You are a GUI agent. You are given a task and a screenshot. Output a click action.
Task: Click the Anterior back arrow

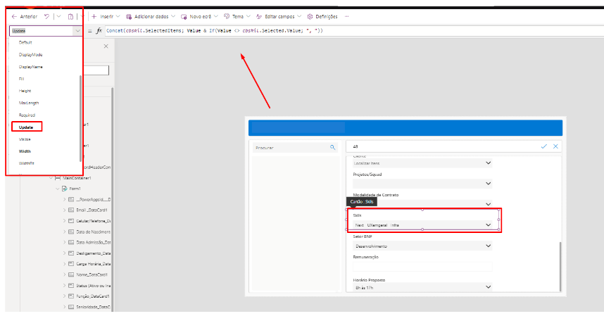[15, 16]
